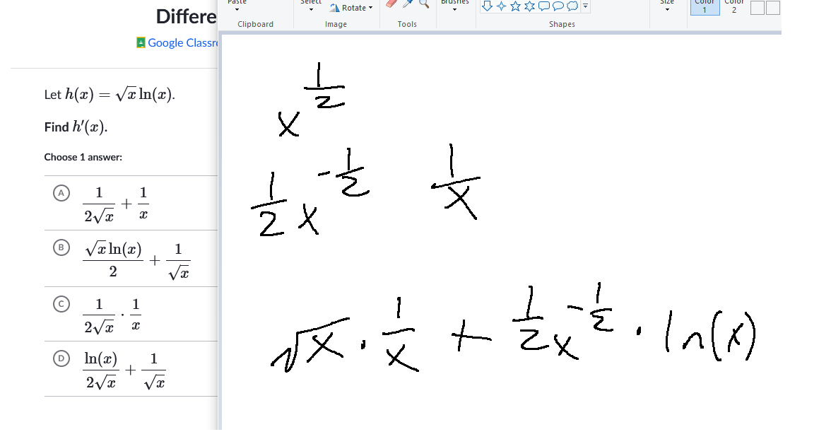This screenshot has width=819, height=444.
Task: Click the 'Shapes' group label
Action: tap(562, 24)
